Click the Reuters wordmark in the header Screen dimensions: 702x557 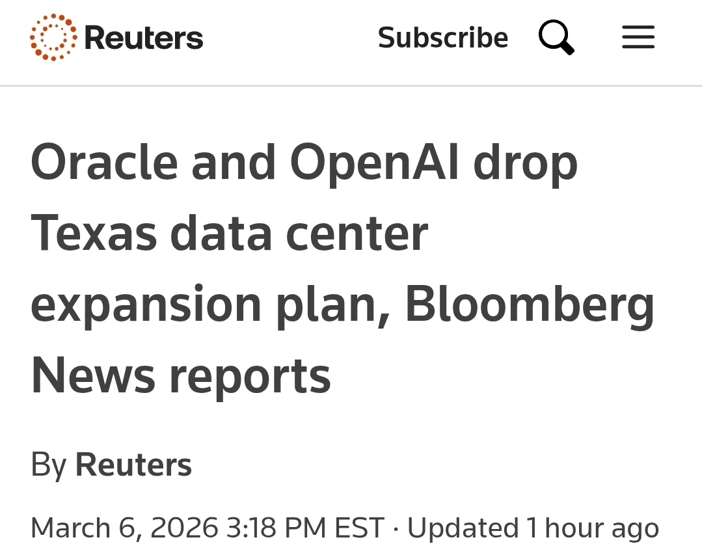coord(144,38)
